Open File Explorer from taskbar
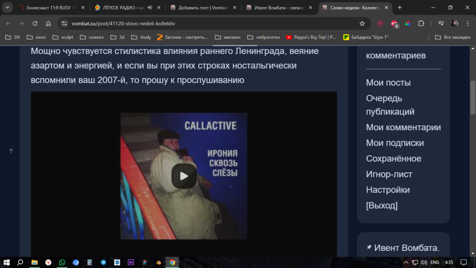Screen dimensions: 476x268 (34, 262)
